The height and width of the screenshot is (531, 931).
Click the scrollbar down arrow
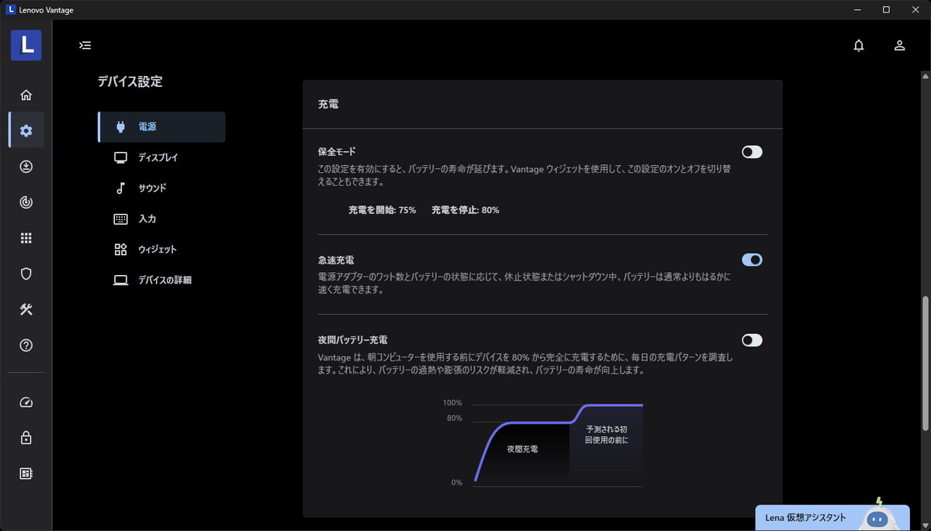925,524
